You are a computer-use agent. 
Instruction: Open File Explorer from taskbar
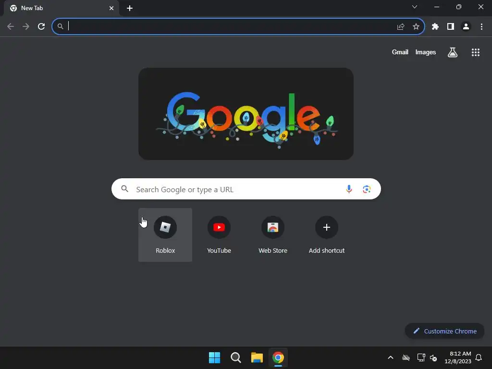click(257, 357)
